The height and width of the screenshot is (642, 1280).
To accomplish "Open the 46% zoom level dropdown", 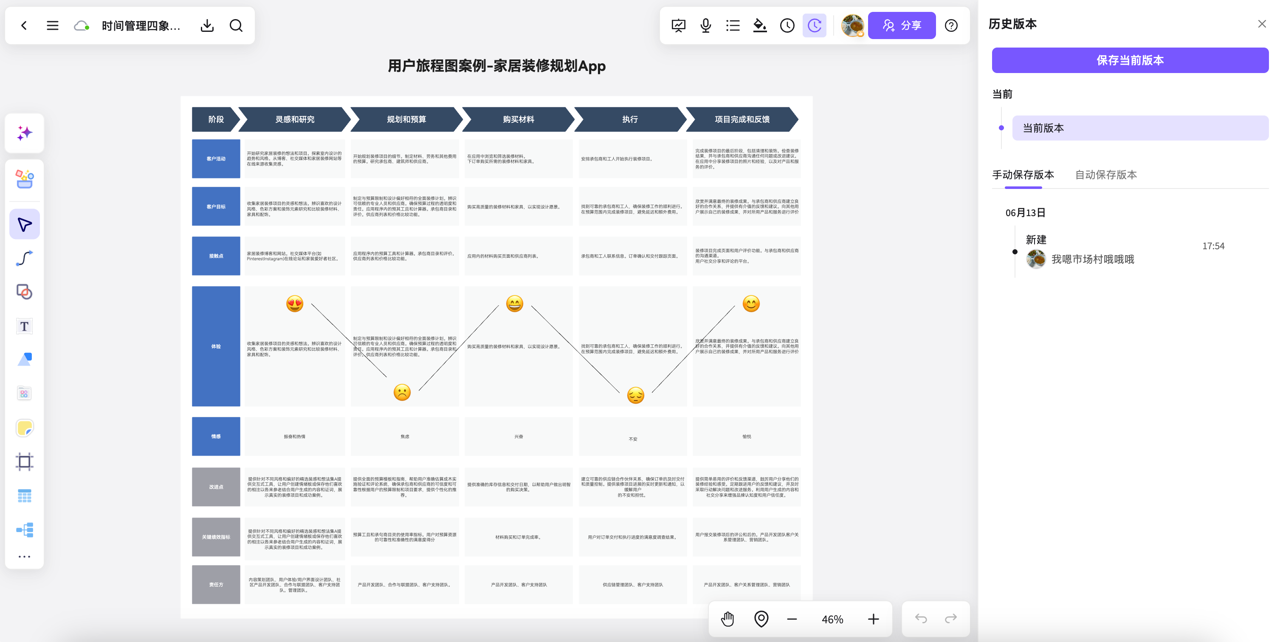I will coord(832,619).
